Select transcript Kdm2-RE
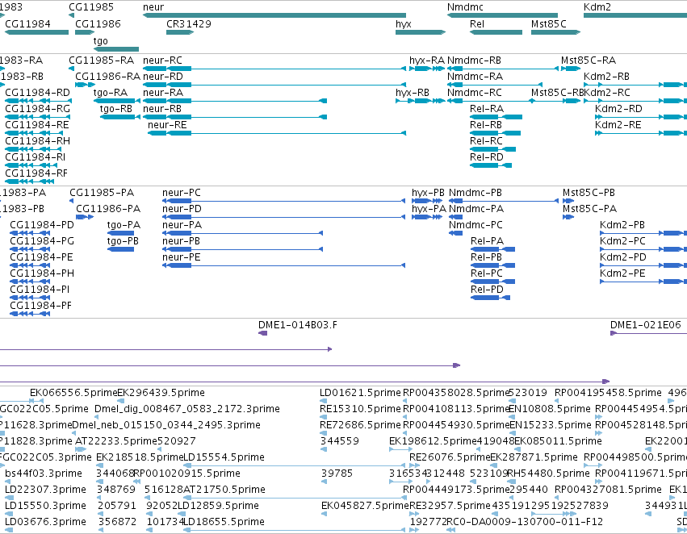 [641, 133]
